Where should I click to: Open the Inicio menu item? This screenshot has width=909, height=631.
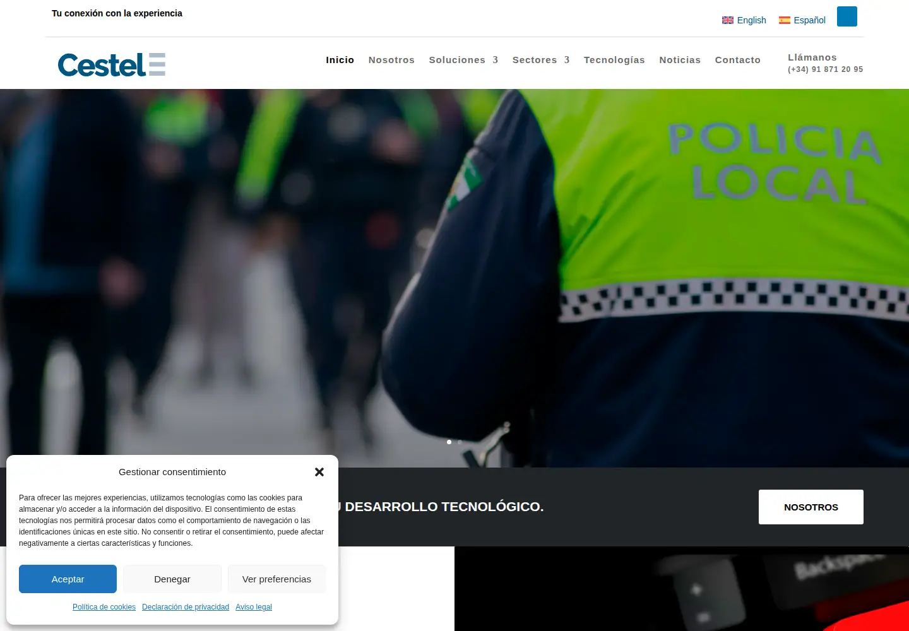(x=340, y=60)
